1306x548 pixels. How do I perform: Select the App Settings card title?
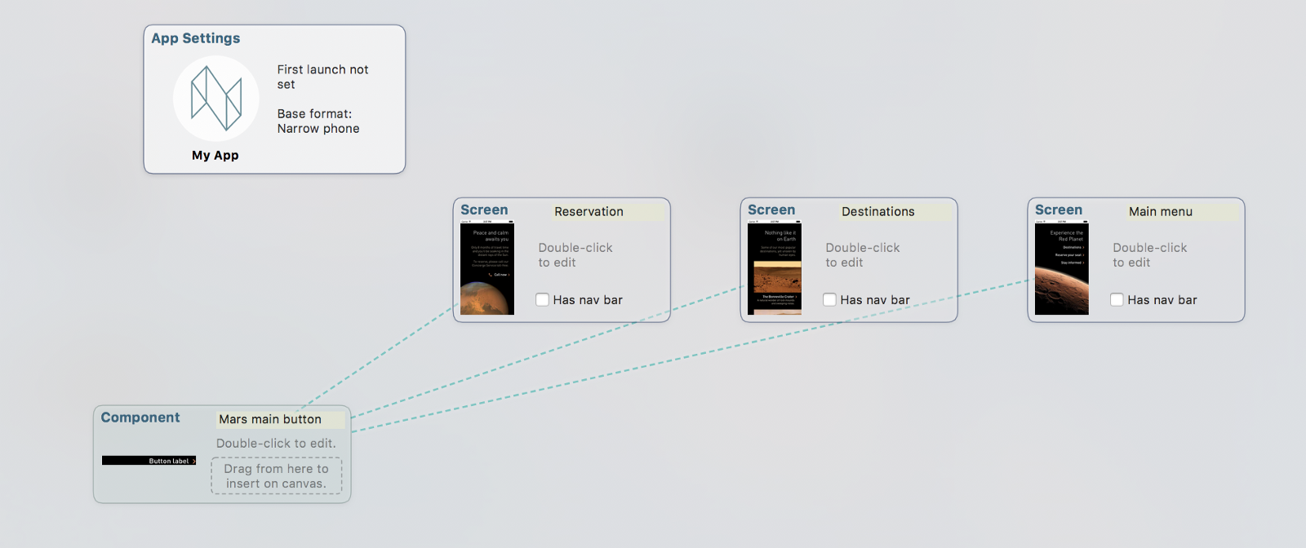(x=196, y=38)
